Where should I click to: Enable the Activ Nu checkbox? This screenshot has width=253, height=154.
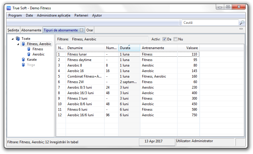coord(175,39)
